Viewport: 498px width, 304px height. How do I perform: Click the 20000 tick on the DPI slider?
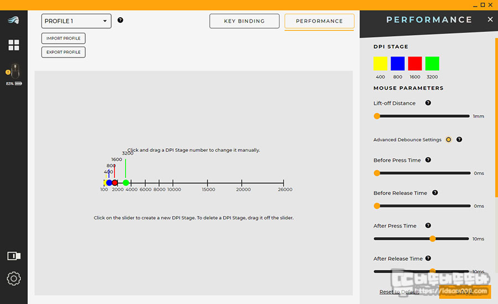[x=242, y=183]
